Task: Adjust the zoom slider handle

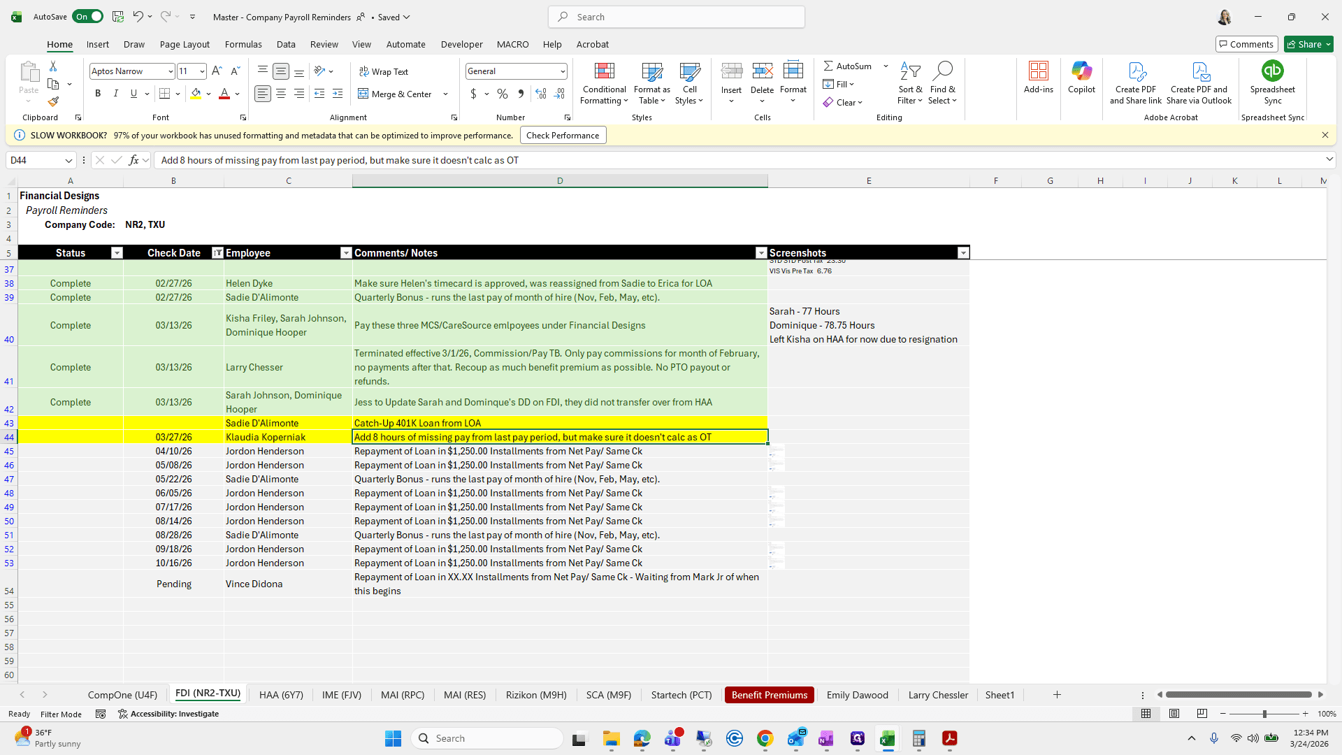Action: click(1264, 714)
